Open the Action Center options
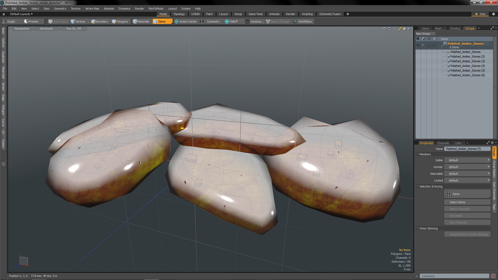 pyautogui.click(x=186, y=22)
